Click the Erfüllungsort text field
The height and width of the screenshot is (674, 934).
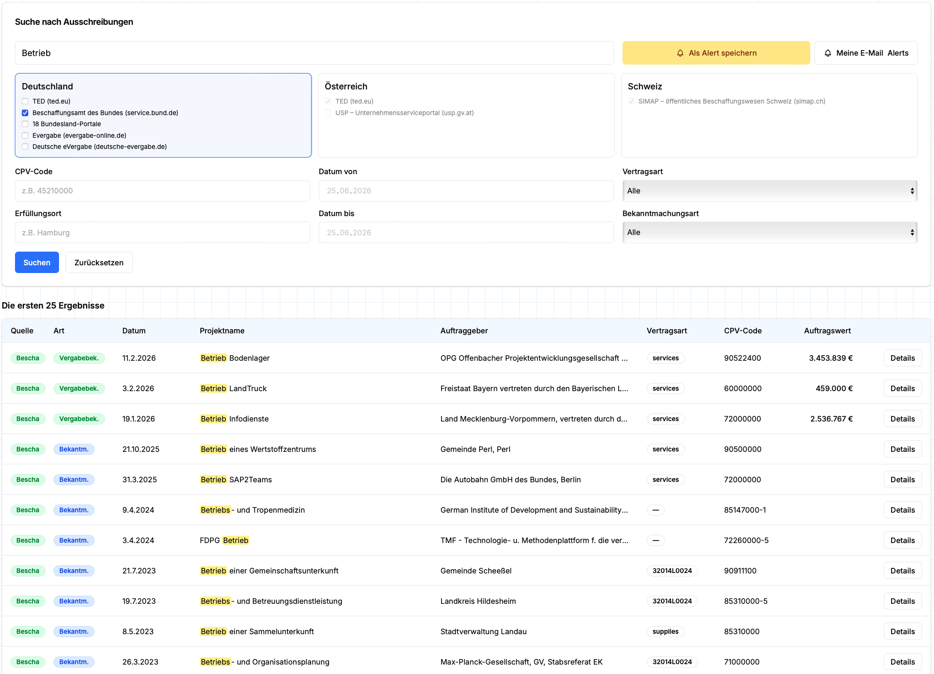(x=163, y=232)
